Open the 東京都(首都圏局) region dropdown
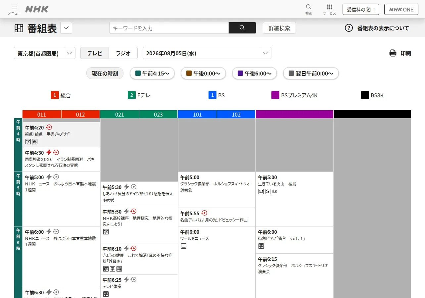This screenshot has width=425, height=298. tap(45, 53)
